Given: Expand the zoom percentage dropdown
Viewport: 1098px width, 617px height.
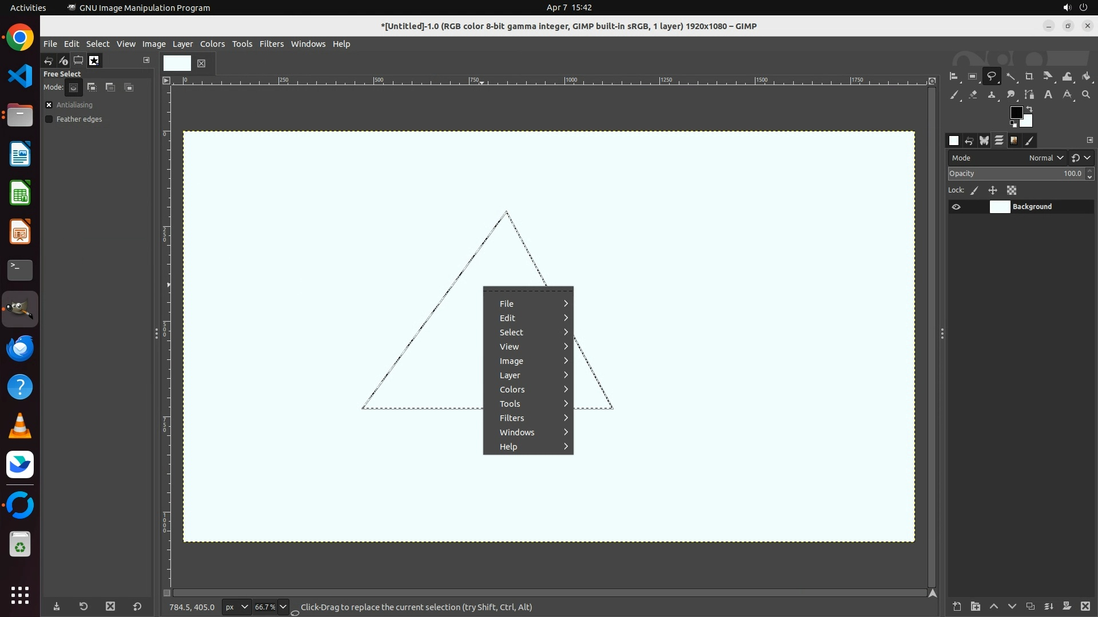Looking at the screenshot, I should 283,607.
